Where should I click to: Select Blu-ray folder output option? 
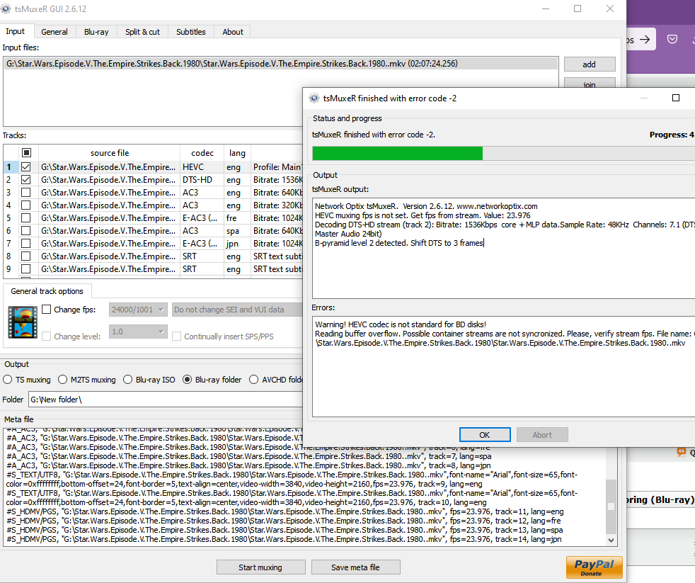(x=212, y=380)
